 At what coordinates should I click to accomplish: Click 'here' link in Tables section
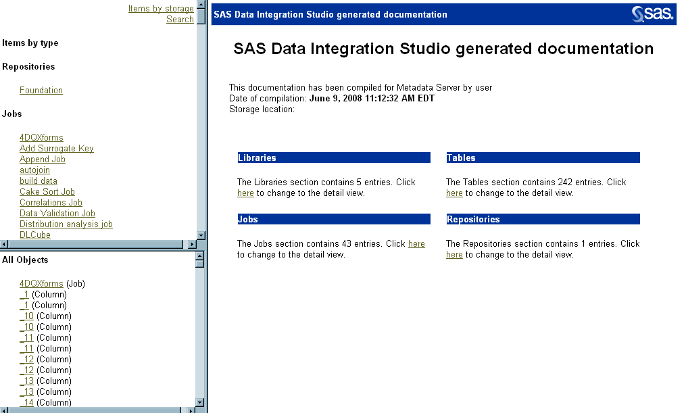pos(454,193)
